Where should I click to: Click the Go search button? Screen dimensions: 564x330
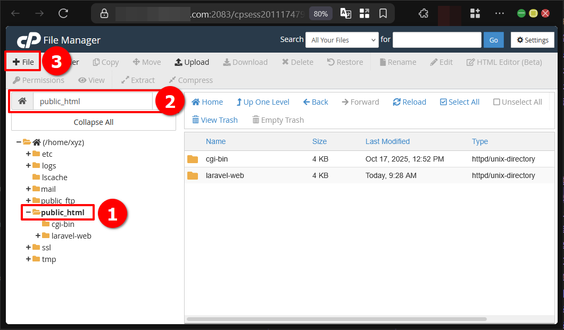point(493,40)
